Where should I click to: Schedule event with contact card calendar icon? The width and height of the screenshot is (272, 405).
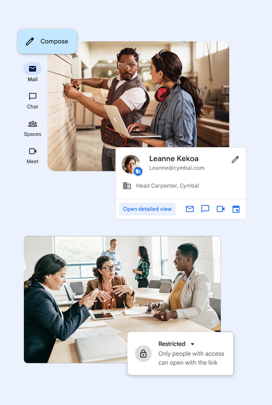click(236, 209)
